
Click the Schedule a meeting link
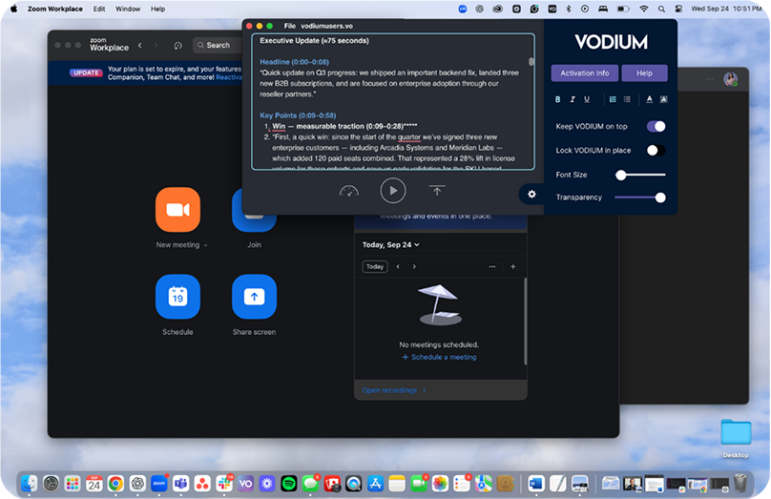tap(439, 357)
